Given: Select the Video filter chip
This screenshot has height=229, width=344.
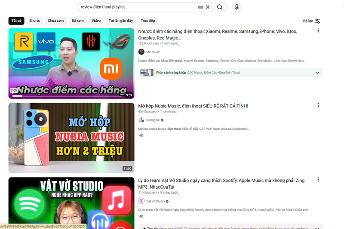Looking at the screenshot, I should 96,21.
